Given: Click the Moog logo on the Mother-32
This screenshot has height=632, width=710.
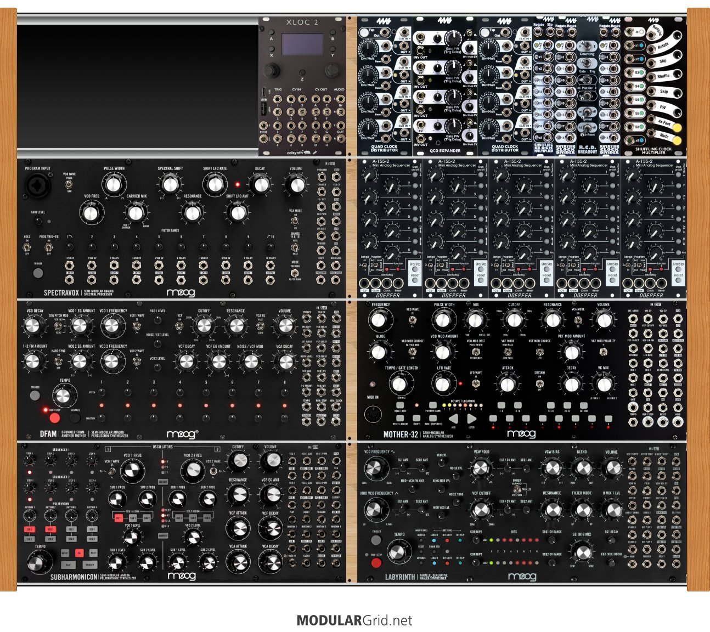Looking at the screenshot, I should 521,434.
